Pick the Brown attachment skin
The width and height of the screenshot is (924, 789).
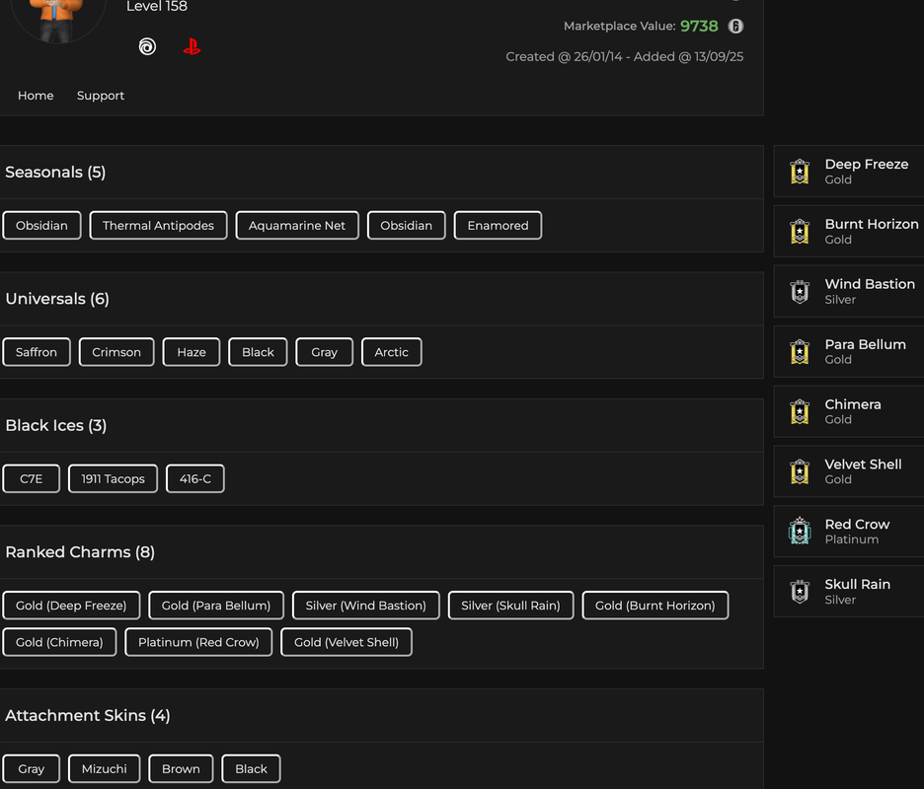[181, 768]
